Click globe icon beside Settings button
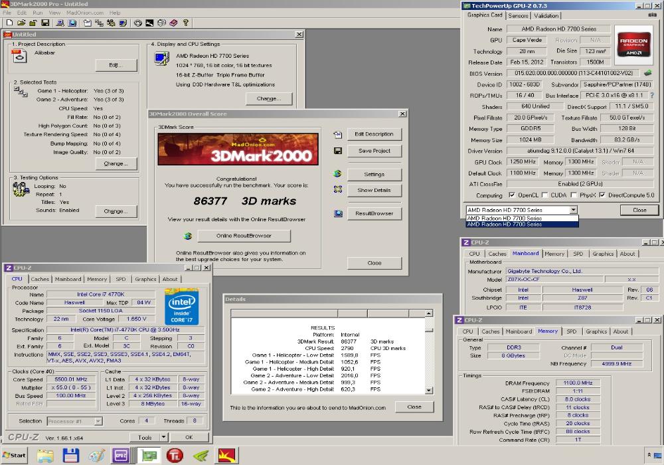The height and width of the screenshot is (465, 664). [337, 173]
